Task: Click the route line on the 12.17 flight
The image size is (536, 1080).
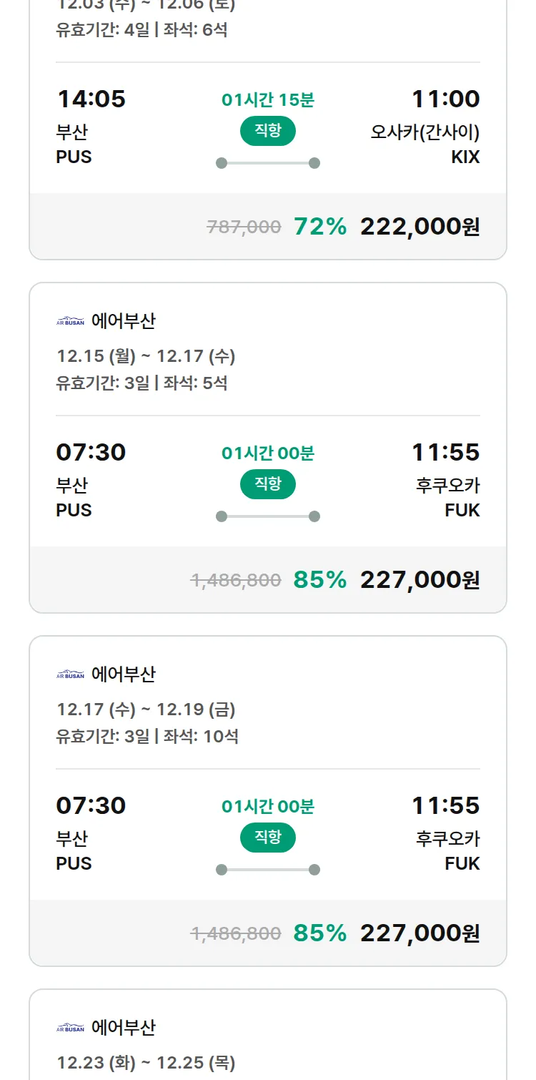Action: click(268, 870)
